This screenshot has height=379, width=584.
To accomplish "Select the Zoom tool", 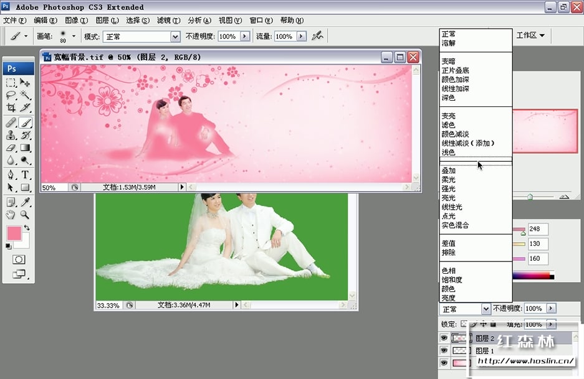I will tap(25, 215).
